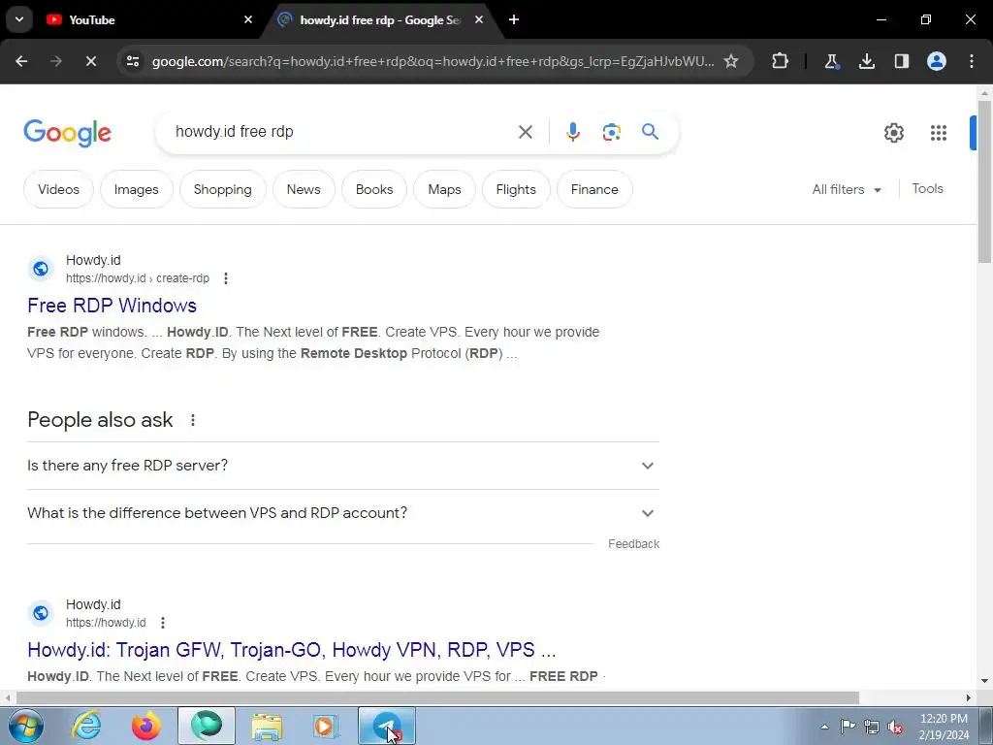Open Windows Media Player in taskbar
This screenshot has width=993, height=745.
pyautogui.click(x=326, y=727)
